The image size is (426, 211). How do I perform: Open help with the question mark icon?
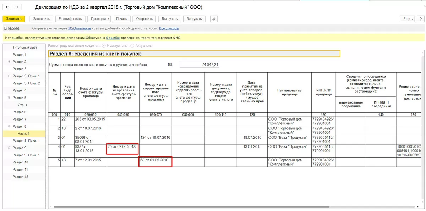pos(421,19)
